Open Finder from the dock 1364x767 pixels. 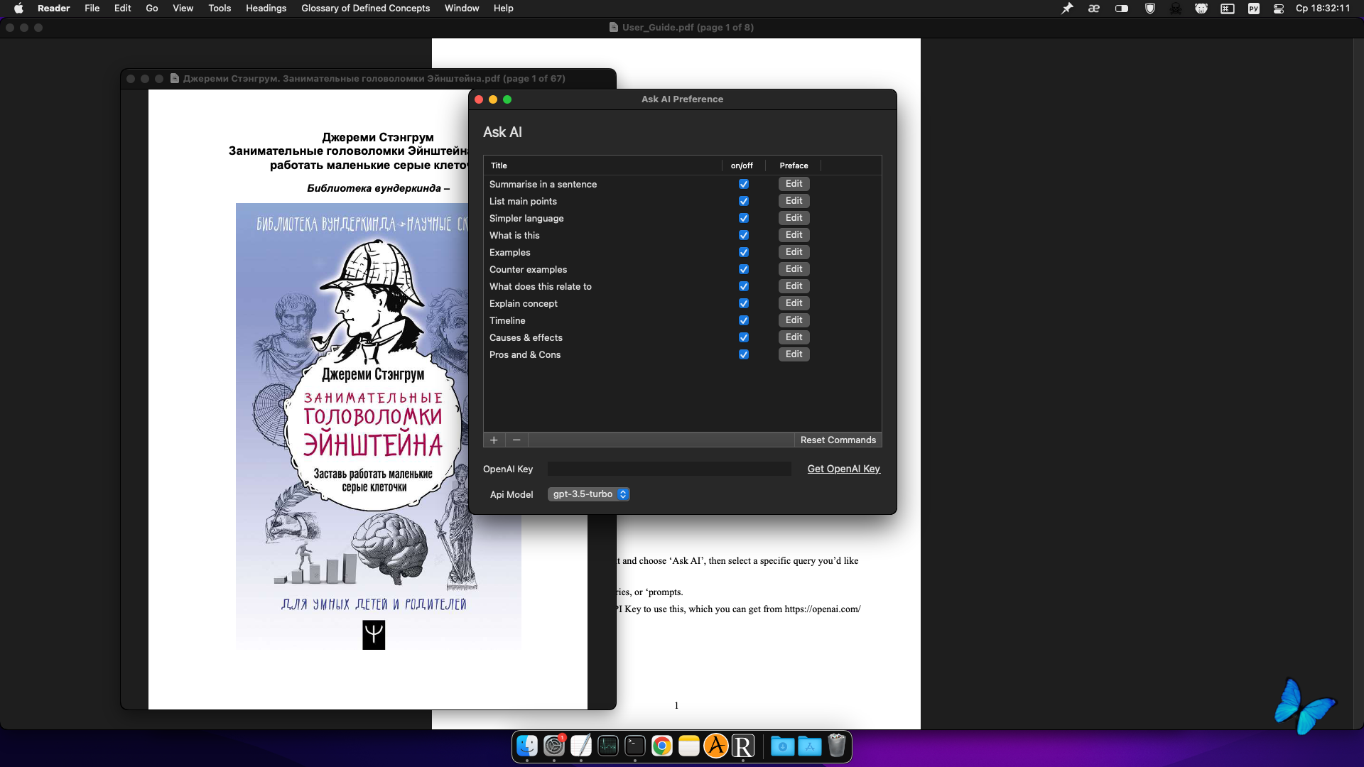pyautogui.click(x=527, y=746)
